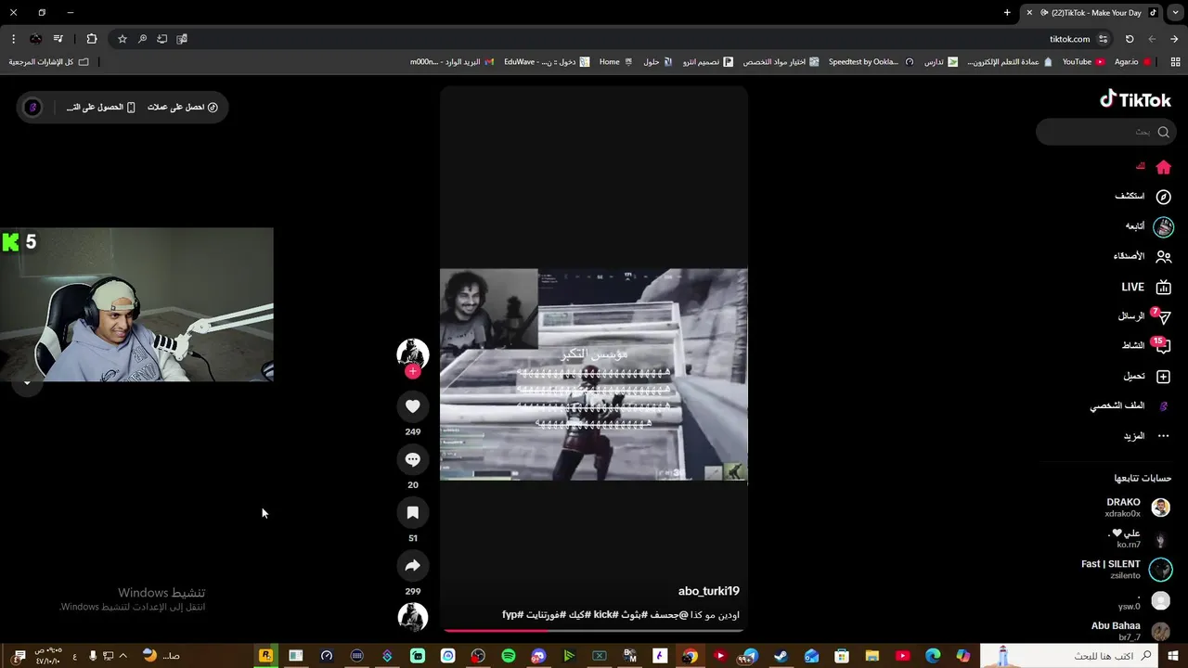Seek in the video progress bar
The width and height of the screenshot is (1188, 668).
pos(594,630)
